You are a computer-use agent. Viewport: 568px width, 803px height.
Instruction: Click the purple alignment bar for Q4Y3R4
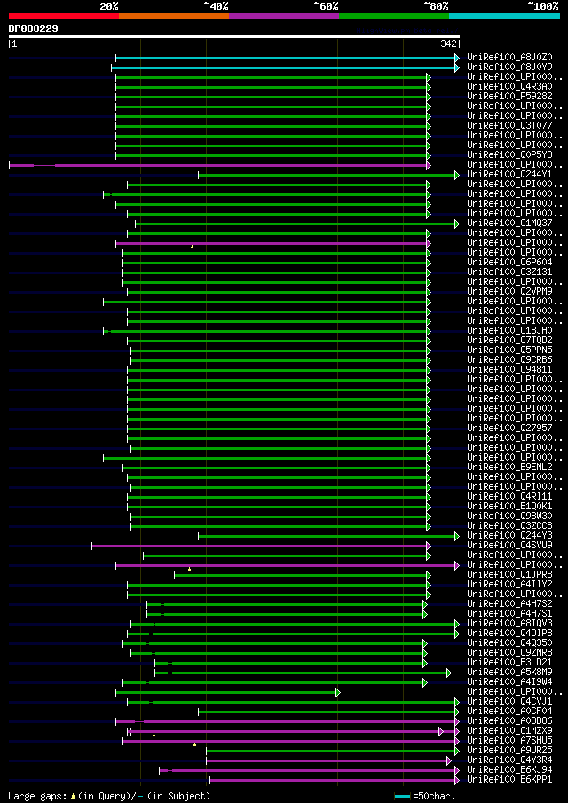pos(327,760)
